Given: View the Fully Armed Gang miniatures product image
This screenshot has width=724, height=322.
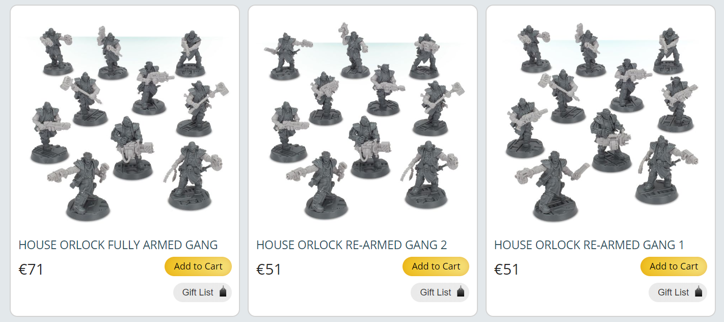Looking at the screenshot, I should point(125,121).
